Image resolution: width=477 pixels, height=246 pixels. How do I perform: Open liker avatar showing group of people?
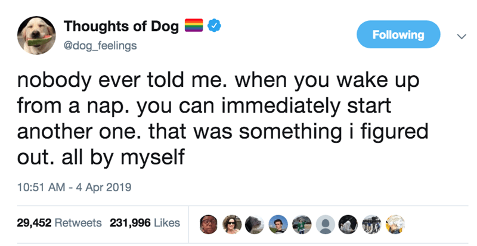click(371, 225)
